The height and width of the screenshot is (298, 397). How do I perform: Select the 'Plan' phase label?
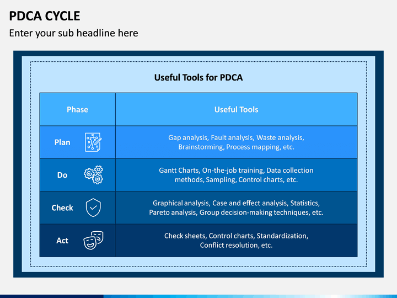pos(62,142)
